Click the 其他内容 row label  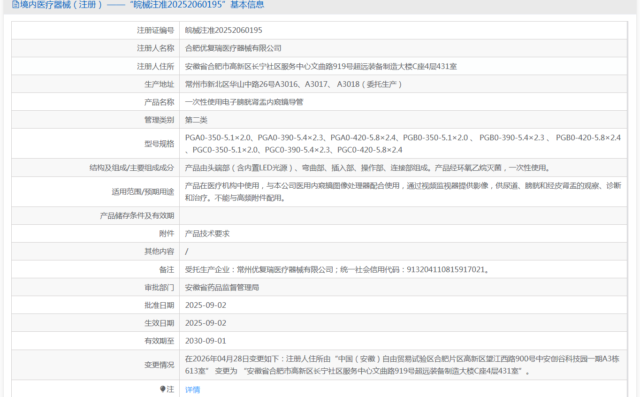(x=159, y=251)
